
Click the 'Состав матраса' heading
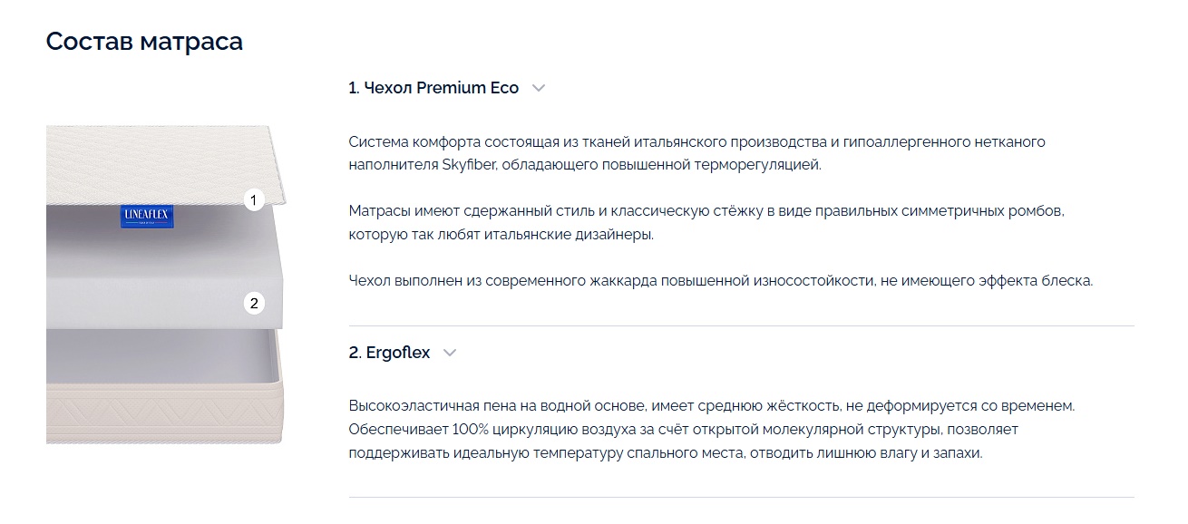144,42
